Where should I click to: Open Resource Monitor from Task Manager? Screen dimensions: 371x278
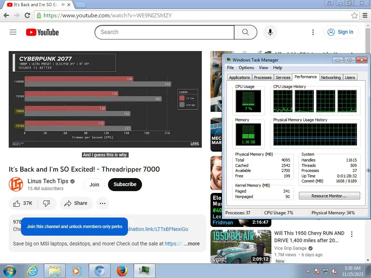329,196
